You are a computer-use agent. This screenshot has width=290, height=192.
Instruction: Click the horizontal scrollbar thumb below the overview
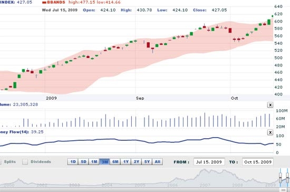click(283, 190)
